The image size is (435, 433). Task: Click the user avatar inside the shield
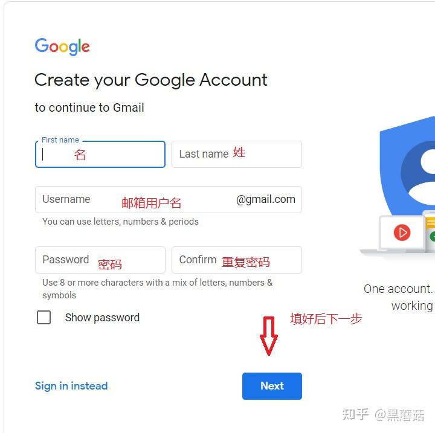pos(418,173)
